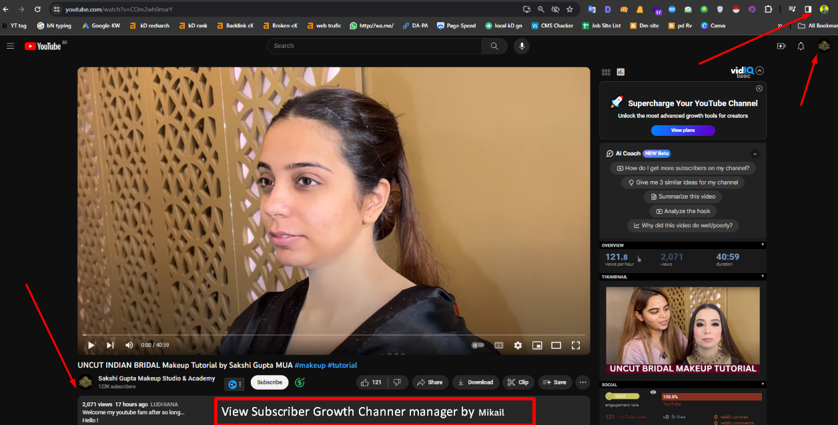Viewport: 838px width, 425px height.
Task: Collapse the OVERVIEW section arrow
Action: pos(763,244)
